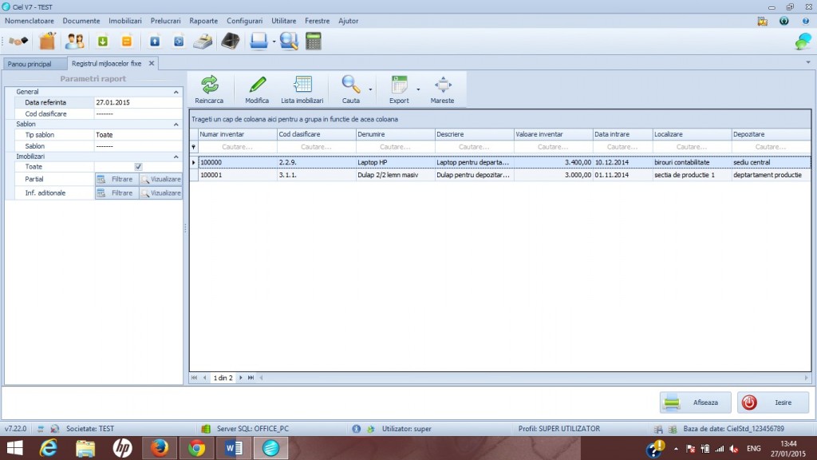This screenshot has height=460, width=817.
Task: Open Word from the taskbar
Action: tap(234, 448)
